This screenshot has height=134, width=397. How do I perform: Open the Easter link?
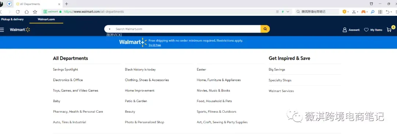pyautogui.click(x=201, y=69)
